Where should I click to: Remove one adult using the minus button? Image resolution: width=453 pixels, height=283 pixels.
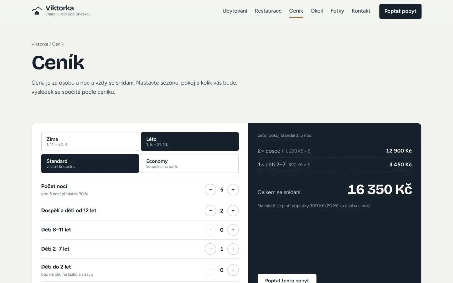pos(210,211)
